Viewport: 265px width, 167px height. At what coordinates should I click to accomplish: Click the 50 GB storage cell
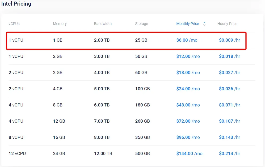click(x=141, y=56)
